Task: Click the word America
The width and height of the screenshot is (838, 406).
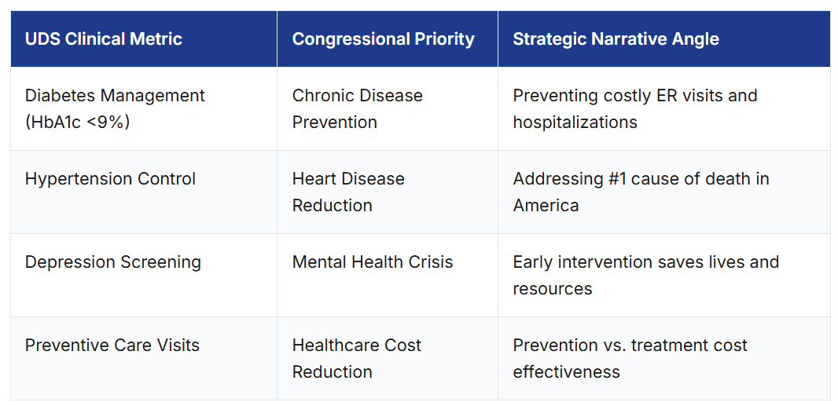Action: point(546,206)
